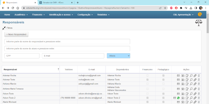Open the Ativos status dropdown
Viewport: 209px width, 104px height.
coord(119,56)
